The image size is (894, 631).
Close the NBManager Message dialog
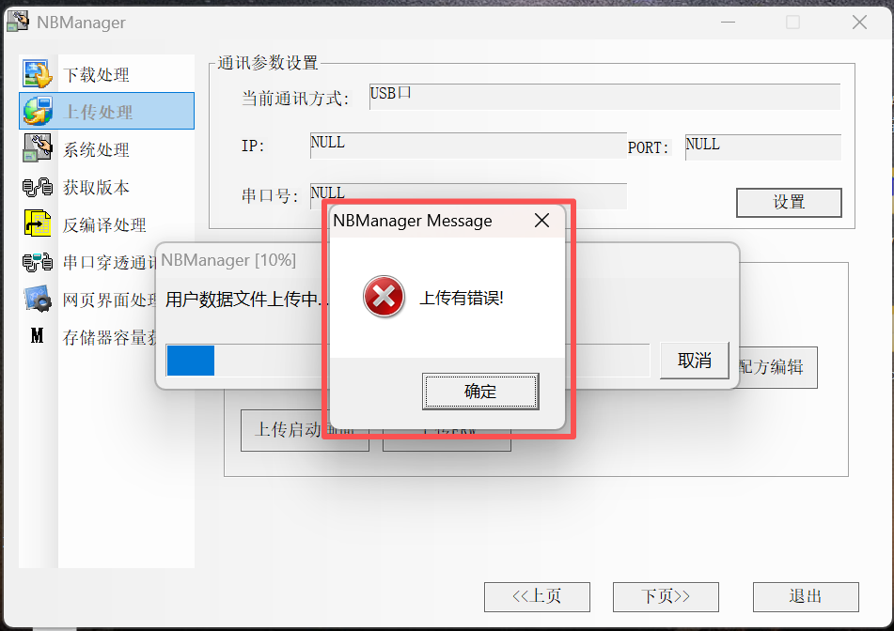541,221
